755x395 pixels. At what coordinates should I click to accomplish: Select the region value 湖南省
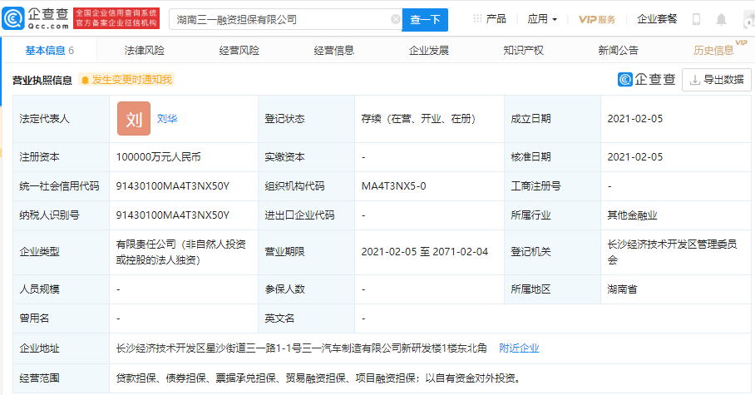[x=622, y=289]
